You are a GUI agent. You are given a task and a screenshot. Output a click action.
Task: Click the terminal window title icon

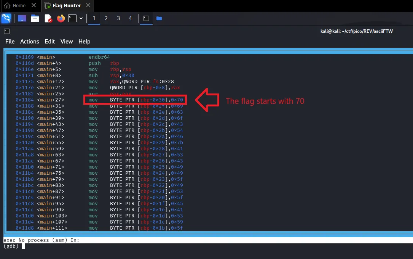pos(7,31)
